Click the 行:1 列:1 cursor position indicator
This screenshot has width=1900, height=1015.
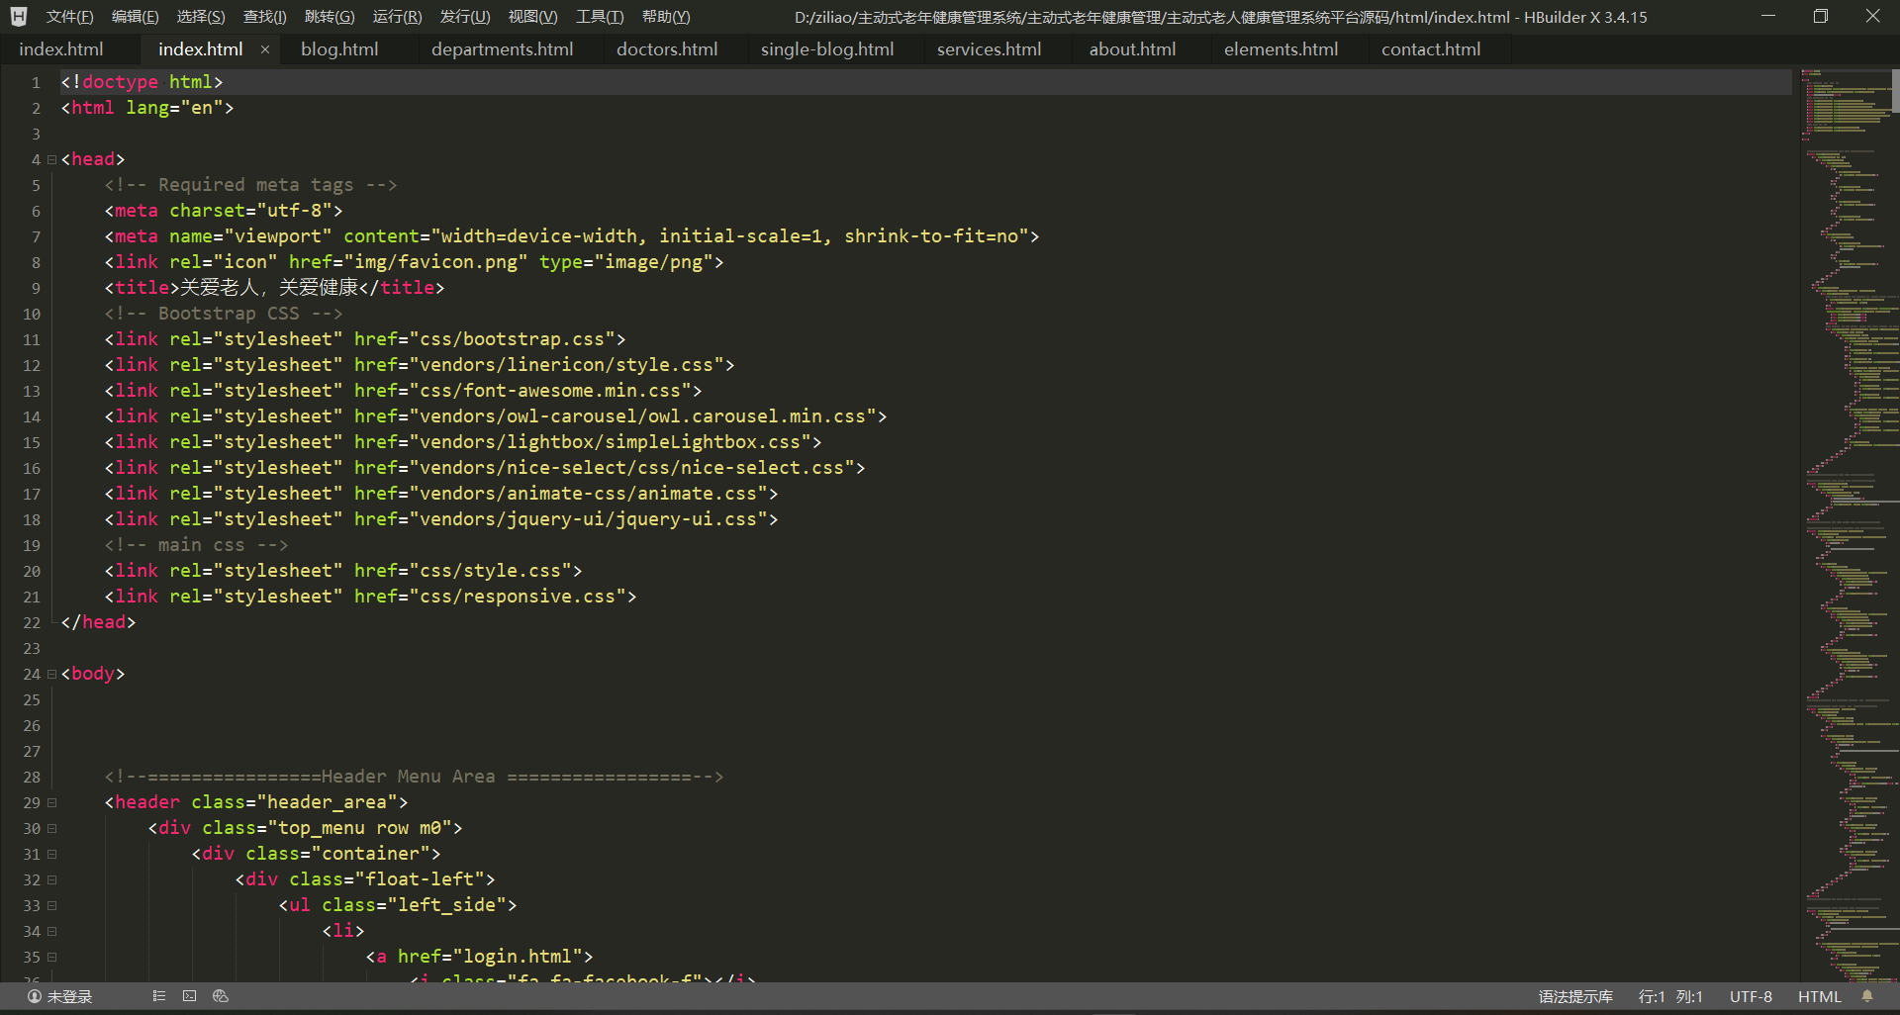pos(1670,996)
